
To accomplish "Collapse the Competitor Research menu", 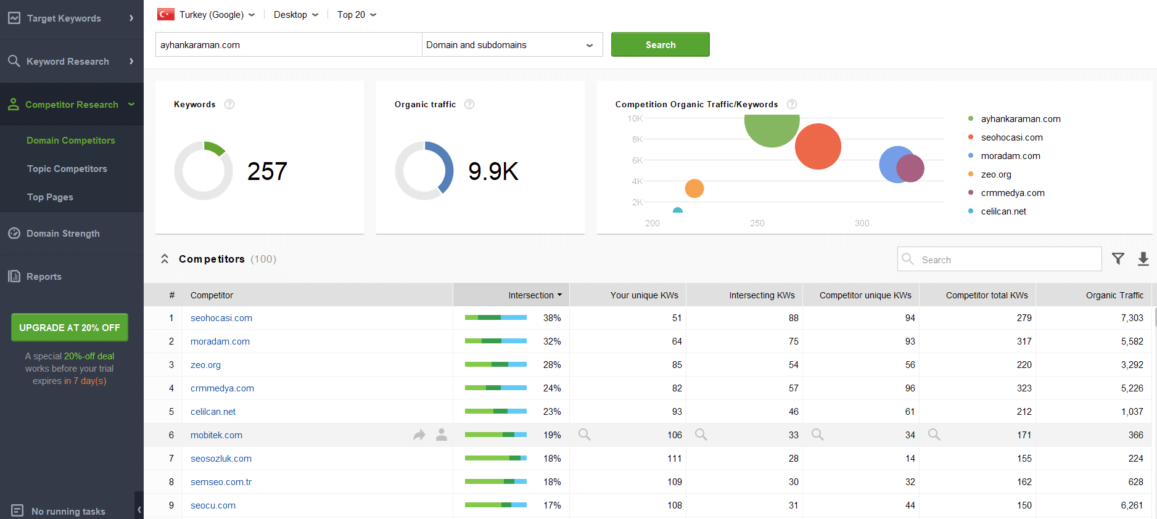I will (131, 104).
